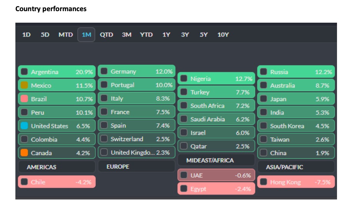Enable the Germany checkbox
352x206 pixels.
pyautogui.click(x=104, y=71)
